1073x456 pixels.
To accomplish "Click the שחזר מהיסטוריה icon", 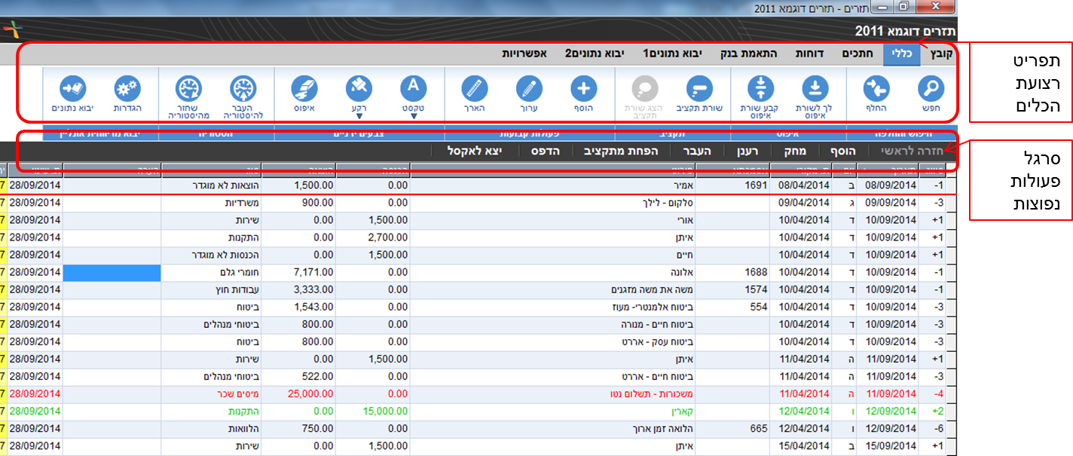I will 188,89.
